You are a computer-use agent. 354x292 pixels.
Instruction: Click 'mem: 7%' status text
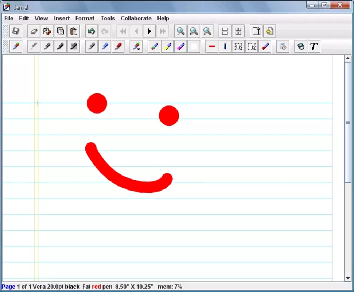click(x=170, y=287)
